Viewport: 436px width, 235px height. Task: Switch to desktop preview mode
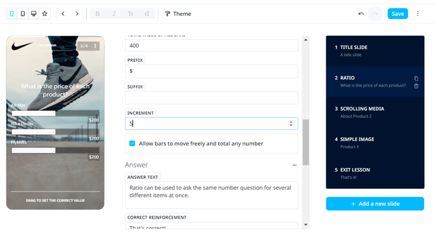(x=34, y=13)
